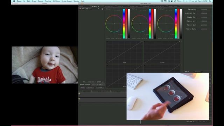Open the dropdown in Saved Primaries browser header
The image size is (224, 126).
click(98, 9)
